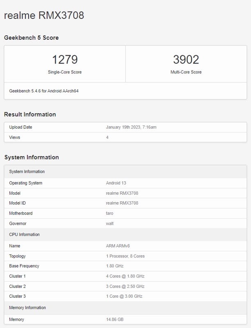Click the upload date January 19th 2023
251x328 pixels.
(131, 127)
